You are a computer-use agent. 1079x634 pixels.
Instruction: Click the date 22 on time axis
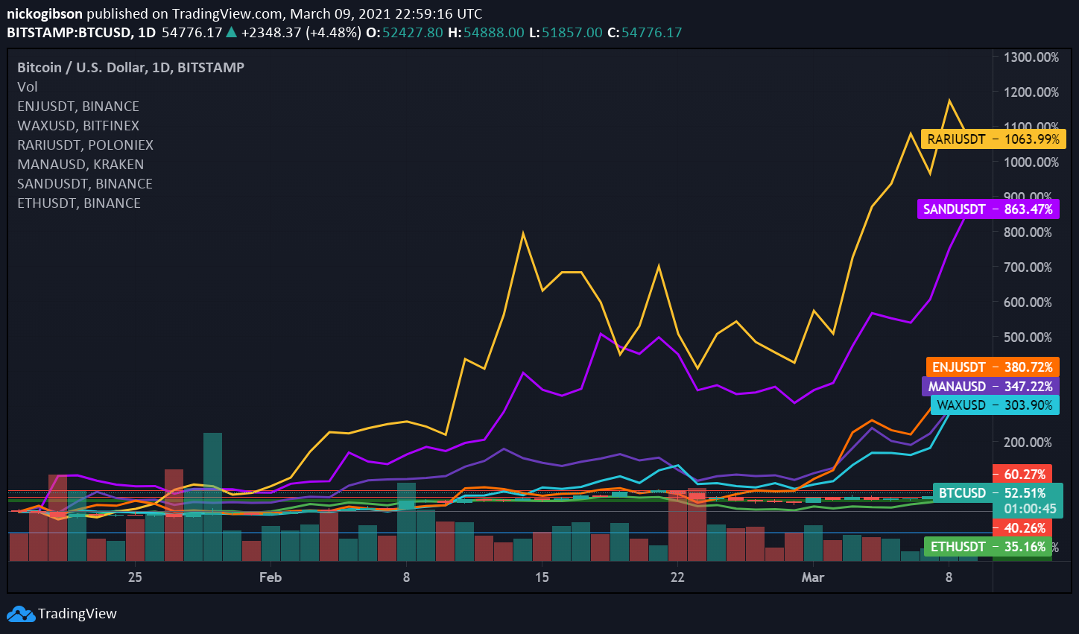677,577
